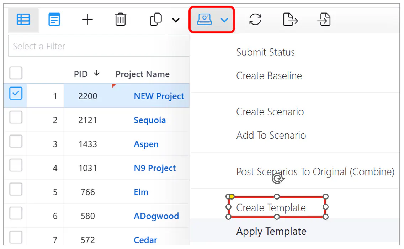Open the blue chevron beside snapshot icon
This screenshot has width=404, height=249.
(x=224, y=20)
